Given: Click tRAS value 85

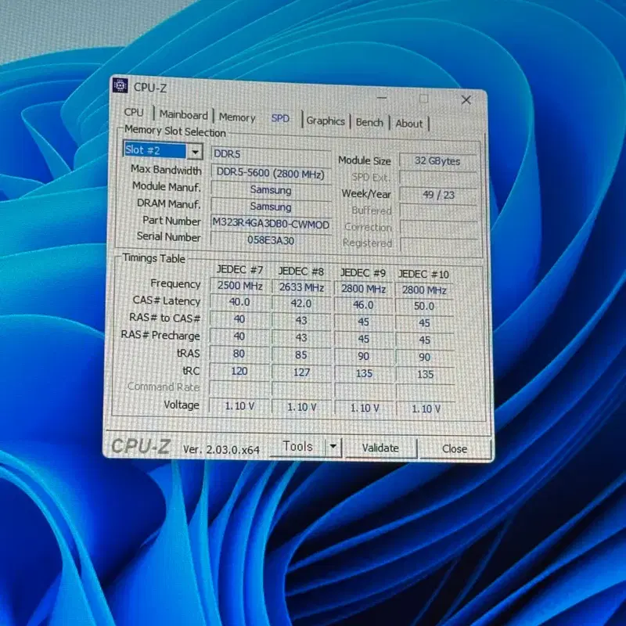Looking at the screenshot, I should coord(301,355).
